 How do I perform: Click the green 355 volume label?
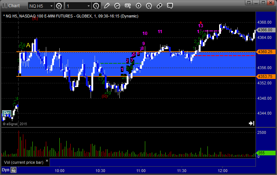click(266, 153)
